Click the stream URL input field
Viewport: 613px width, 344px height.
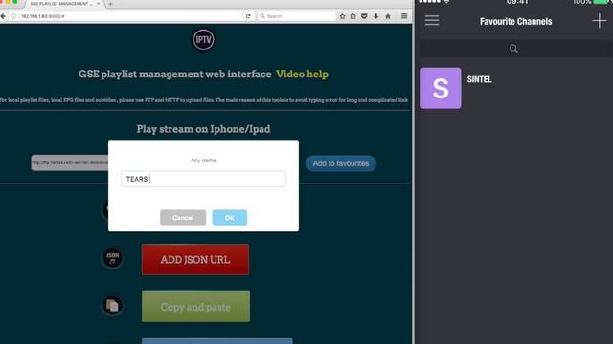[x=70, y=162]
